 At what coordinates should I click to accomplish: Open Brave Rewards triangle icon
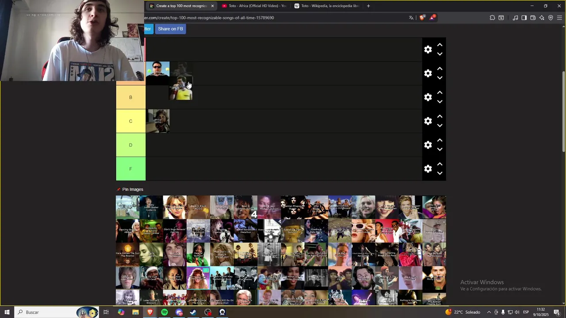(x=432, y=18)
